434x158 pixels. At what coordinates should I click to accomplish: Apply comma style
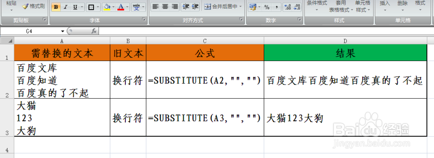277,7
